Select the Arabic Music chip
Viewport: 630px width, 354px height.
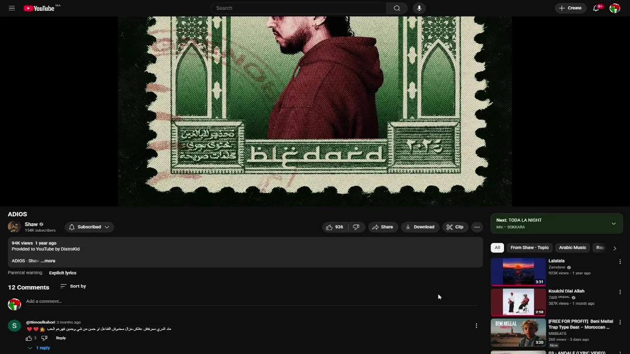coord(572,248)
